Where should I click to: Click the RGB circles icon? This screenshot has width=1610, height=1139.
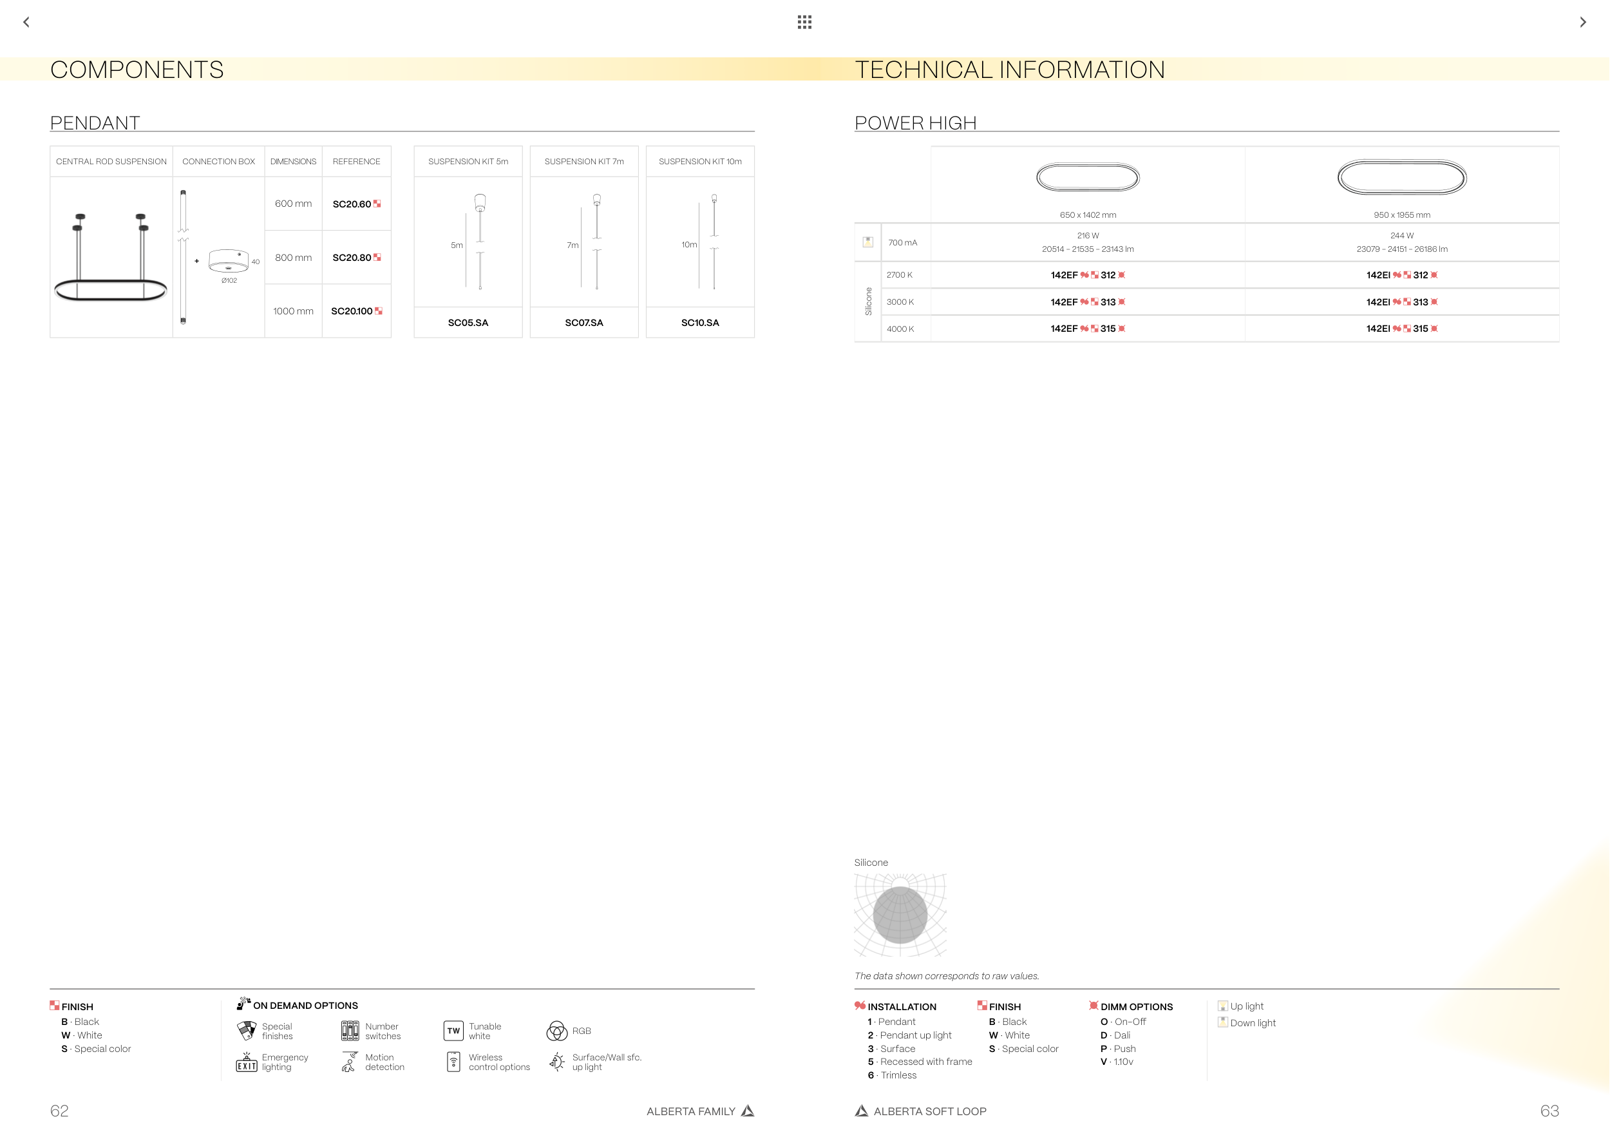coord(557,1030)
